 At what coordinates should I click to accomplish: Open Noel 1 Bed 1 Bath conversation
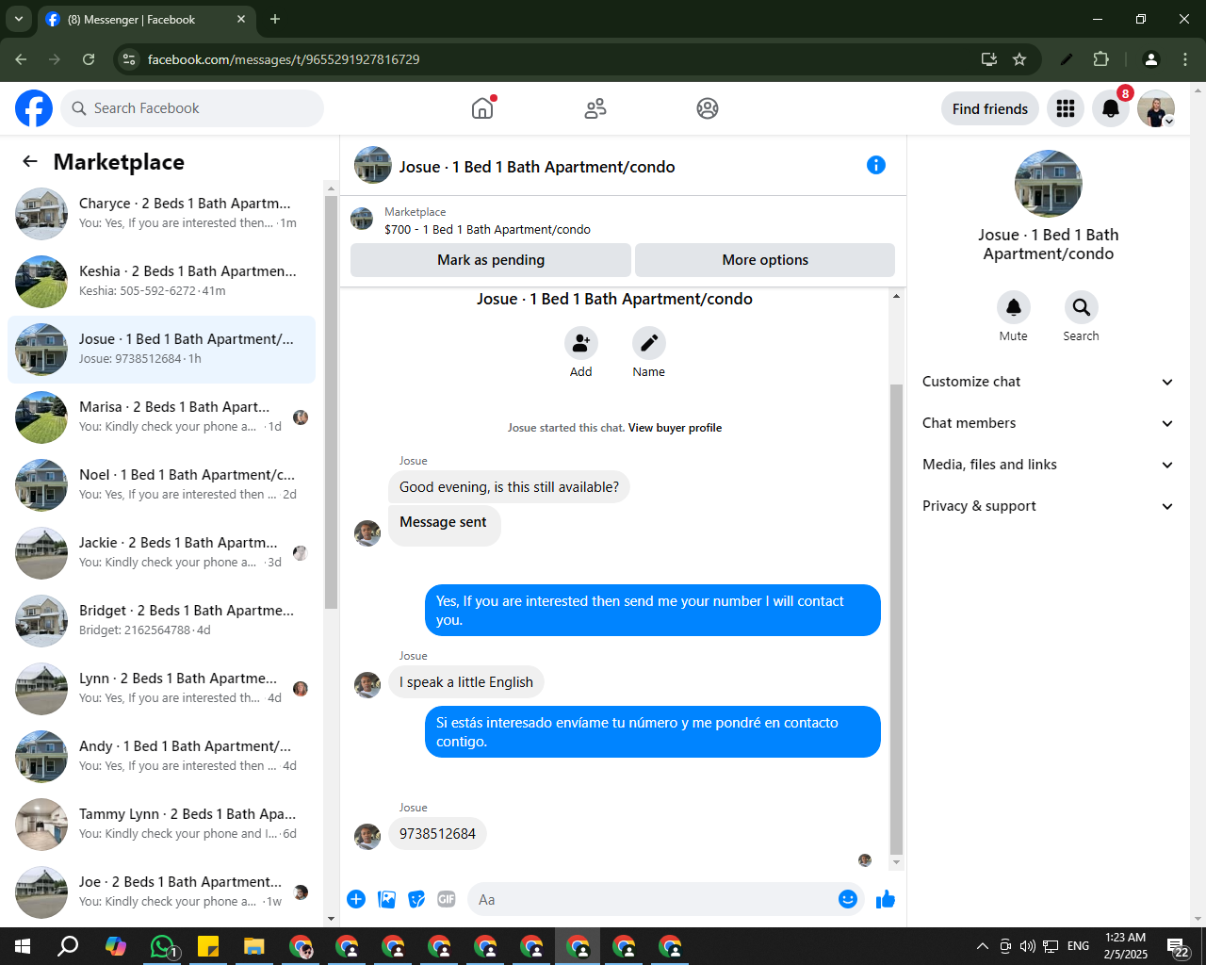[162, 484]
